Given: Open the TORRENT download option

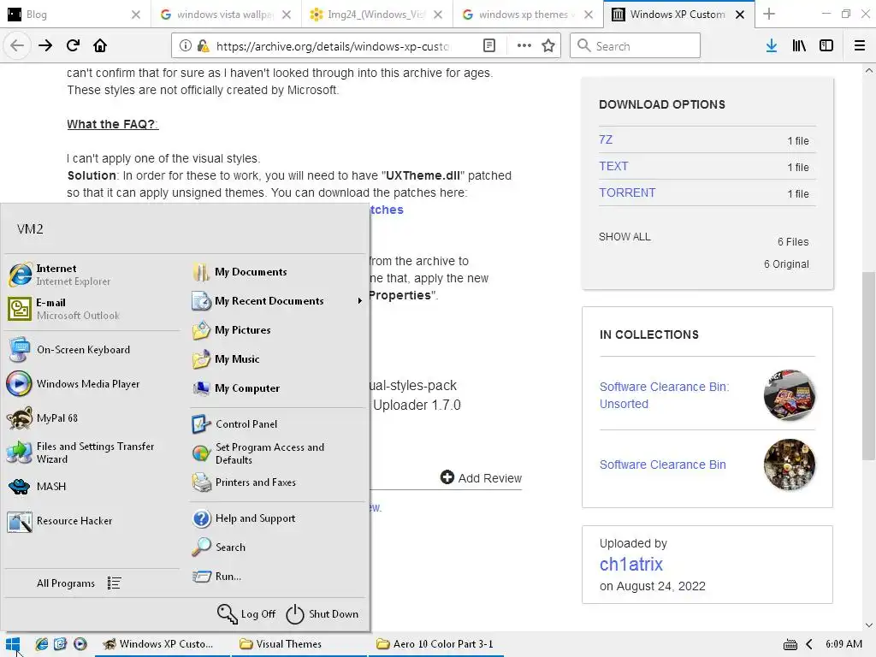Looking at the screenshot, I should click(x=627, y=192).
